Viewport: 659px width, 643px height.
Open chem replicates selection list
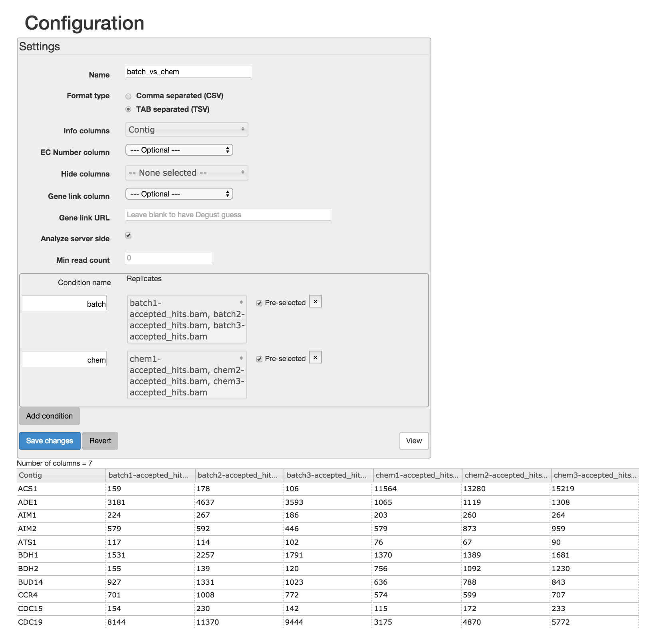point(187,375)
